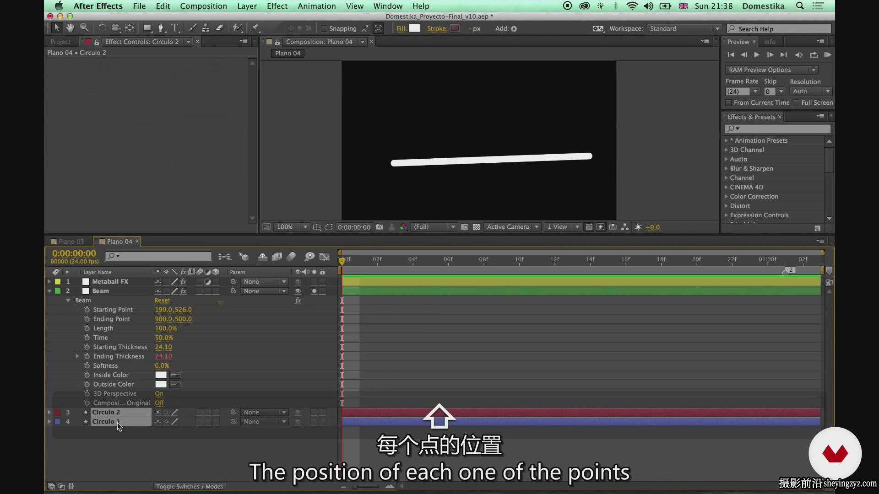
Task: Expand the Circulo 2 layer
Action: [49, 412]
